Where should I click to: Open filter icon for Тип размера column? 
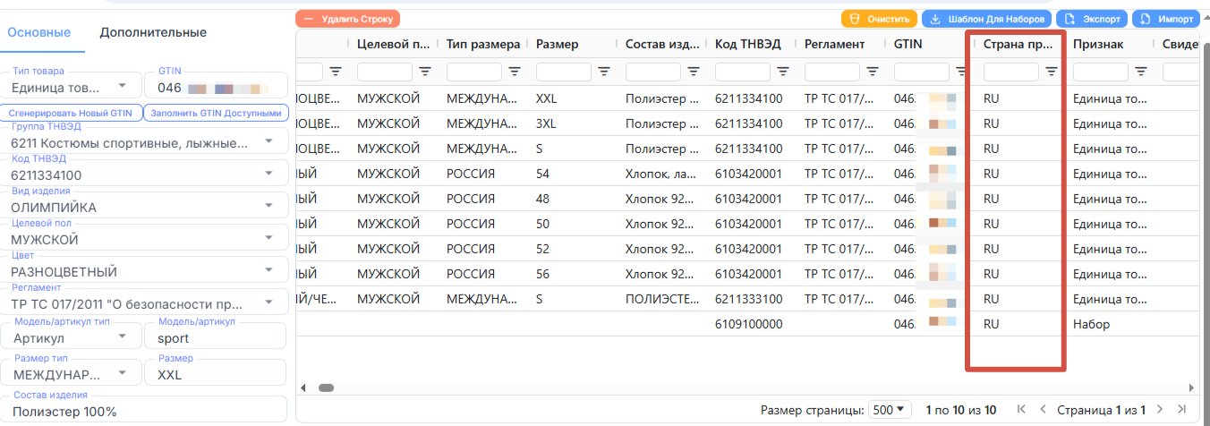[x=515, y=72]
